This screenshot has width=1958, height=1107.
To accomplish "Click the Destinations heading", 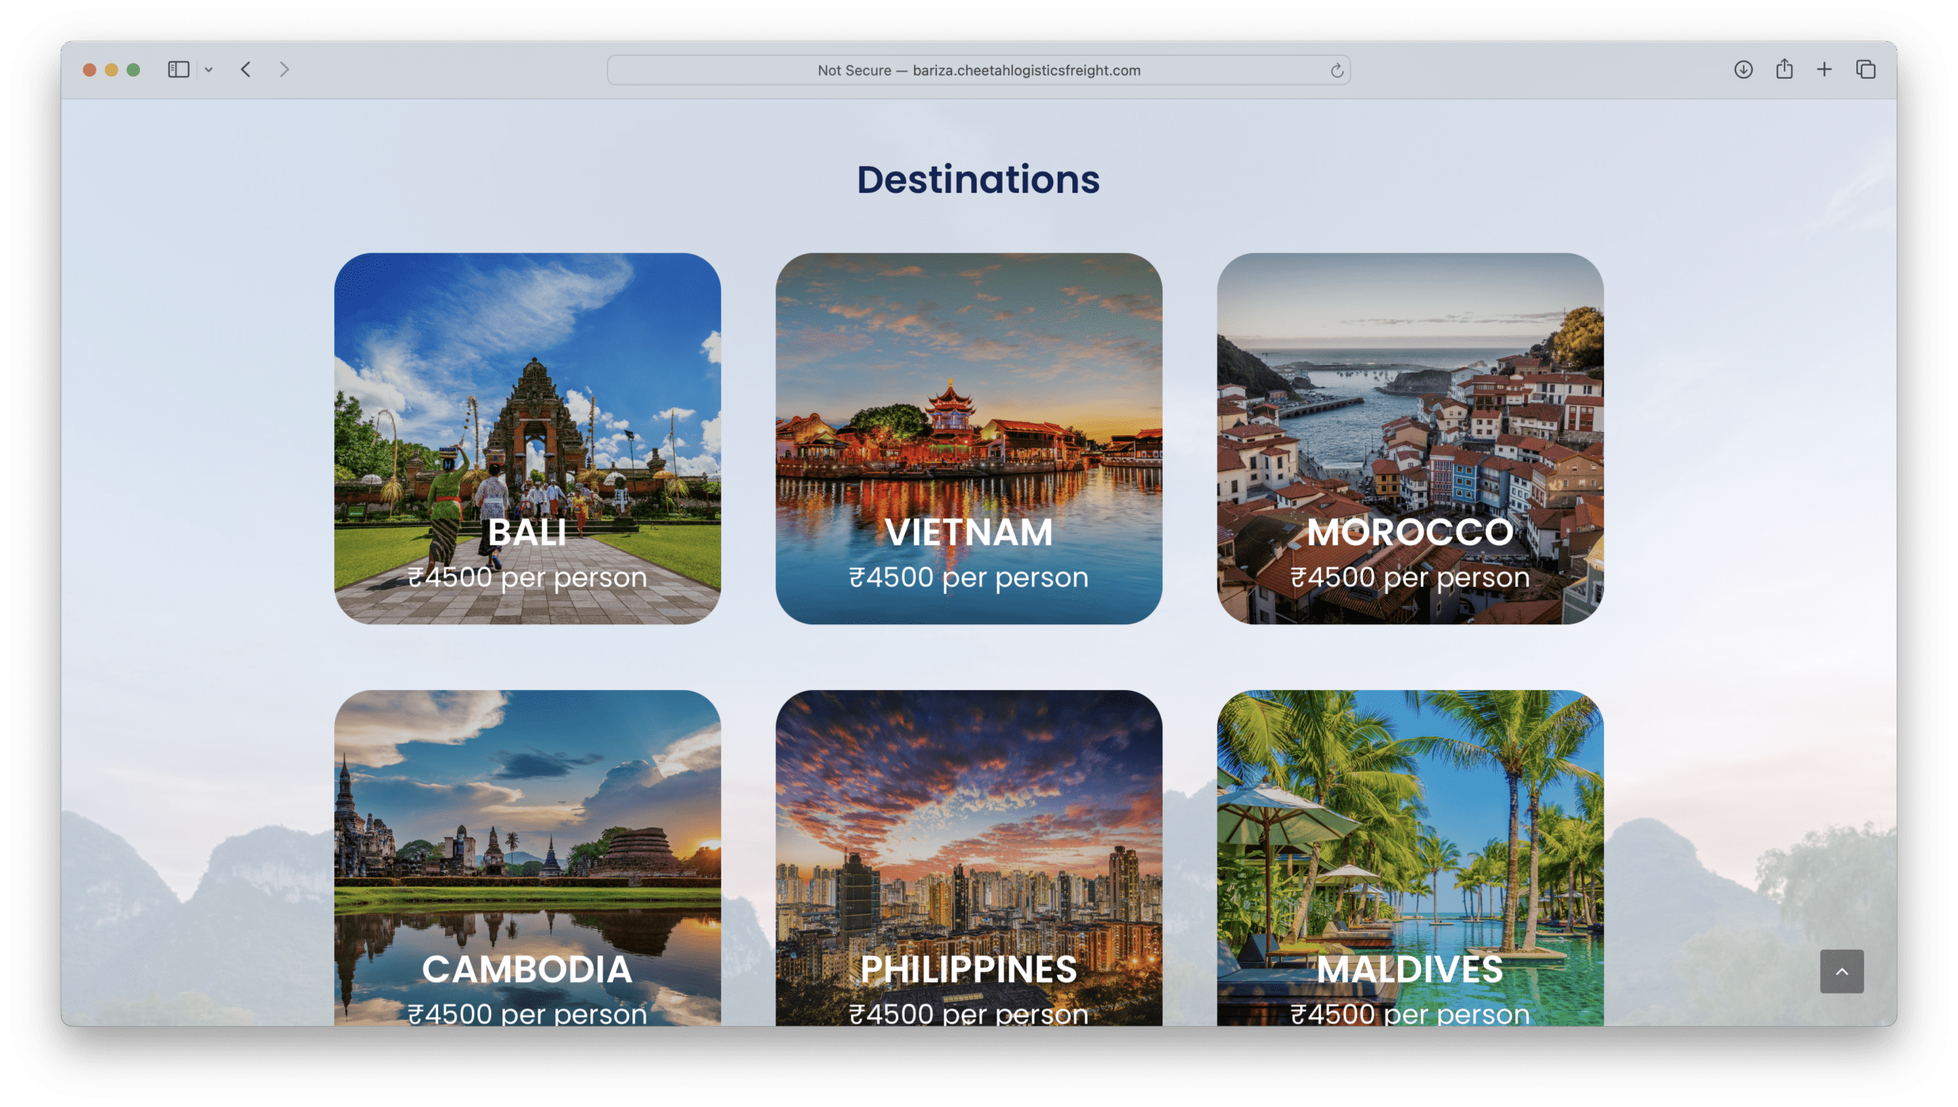I will point(979,179).
